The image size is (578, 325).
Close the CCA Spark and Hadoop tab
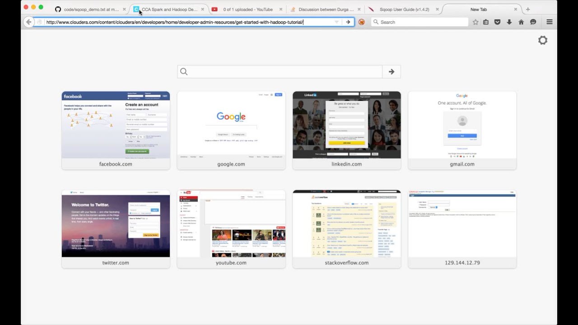pos(202,9)
